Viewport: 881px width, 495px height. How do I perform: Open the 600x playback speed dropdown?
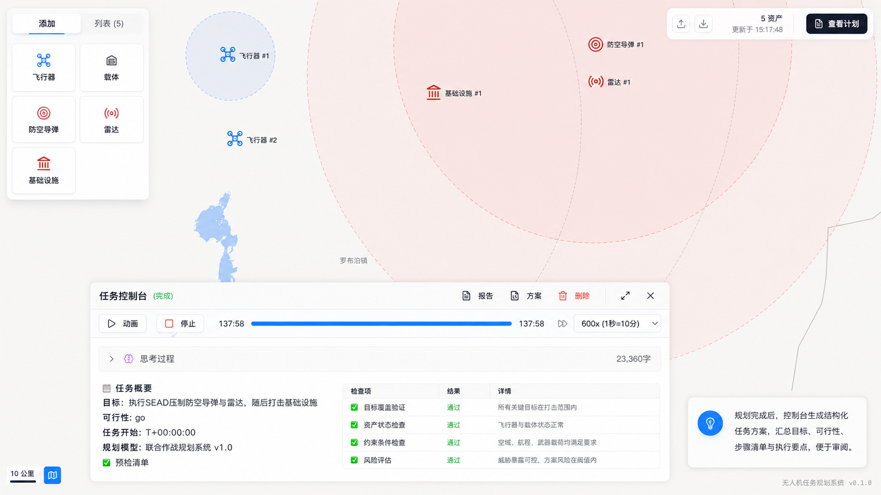(x=616, y=323)
